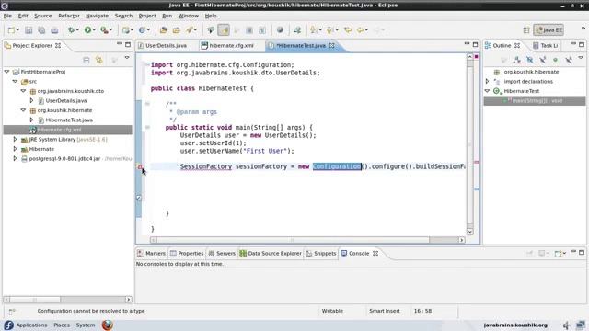Open the Refactor menu
The image size is (589, 331).
coord(69,16)
